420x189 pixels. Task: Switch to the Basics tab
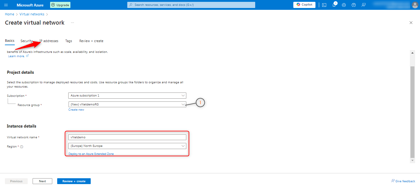[x=10, y=41]
